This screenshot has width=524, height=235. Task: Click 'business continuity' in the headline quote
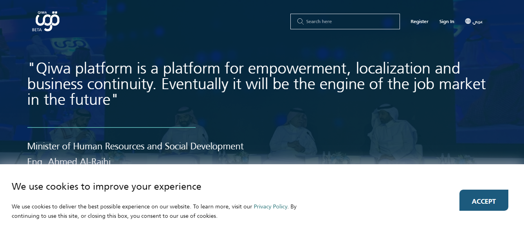coord(92,84)
